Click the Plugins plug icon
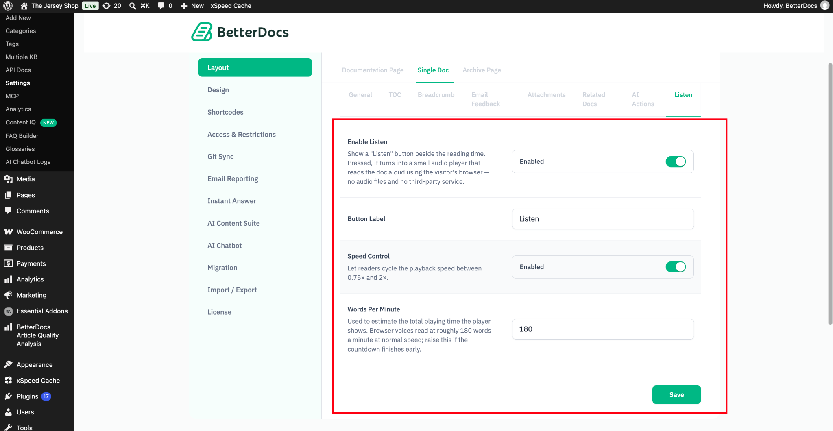 coord(8,396)
